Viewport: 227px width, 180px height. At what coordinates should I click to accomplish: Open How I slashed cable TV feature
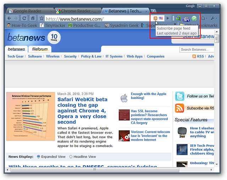(x=202, y=132)
